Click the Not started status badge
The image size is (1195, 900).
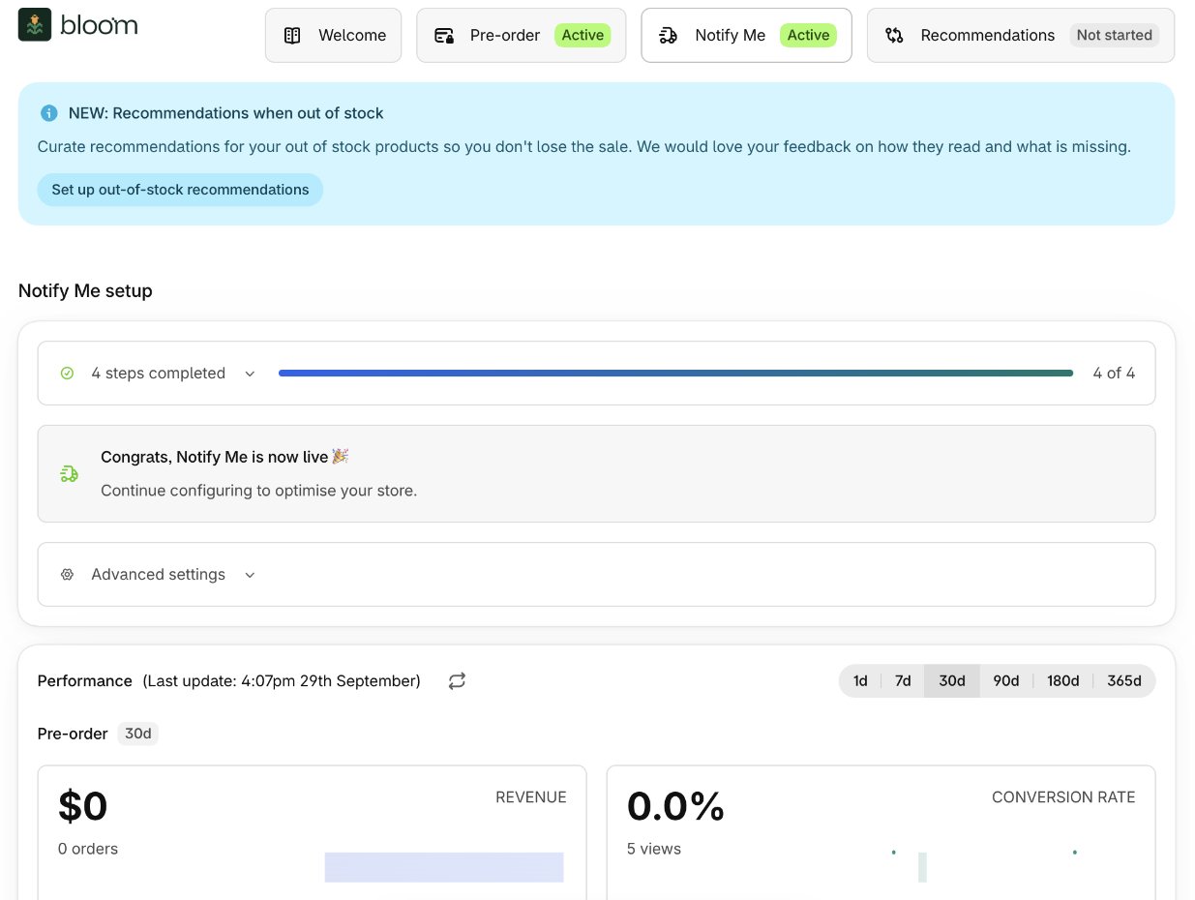[x=1114, y=36]
